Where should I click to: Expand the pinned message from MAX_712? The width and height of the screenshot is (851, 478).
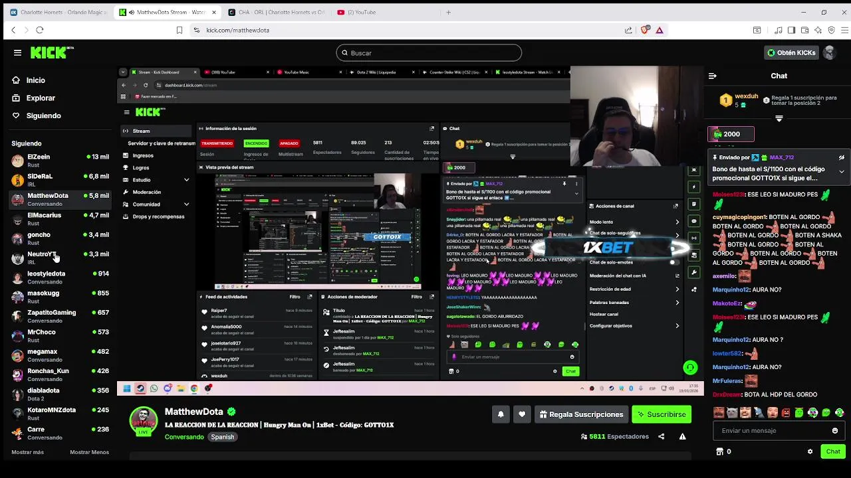[x=841, y=172]
